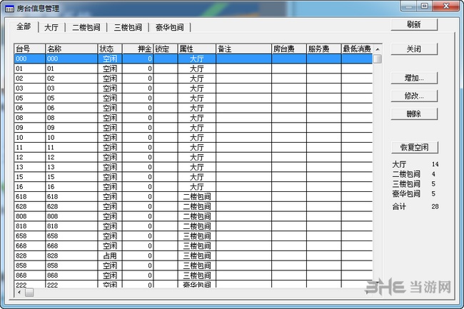Select the row with 台号 858
This screenshot has height=309, width=464.
tap(193, 265)
